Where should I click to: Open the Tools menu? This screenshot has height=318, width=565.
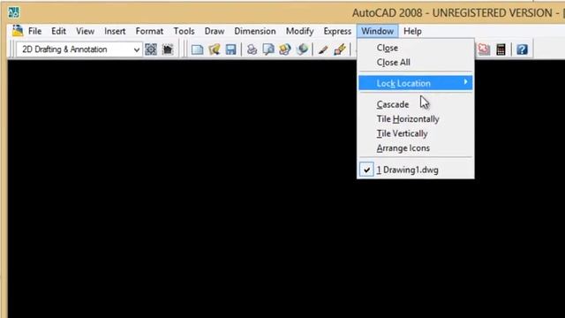184,32
